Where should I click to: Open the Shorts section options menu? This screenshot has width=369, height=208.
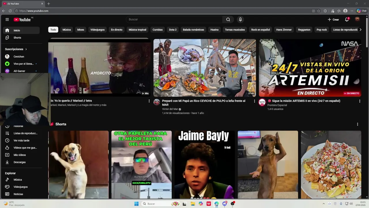pyautogui.click(x=357, y=124)
